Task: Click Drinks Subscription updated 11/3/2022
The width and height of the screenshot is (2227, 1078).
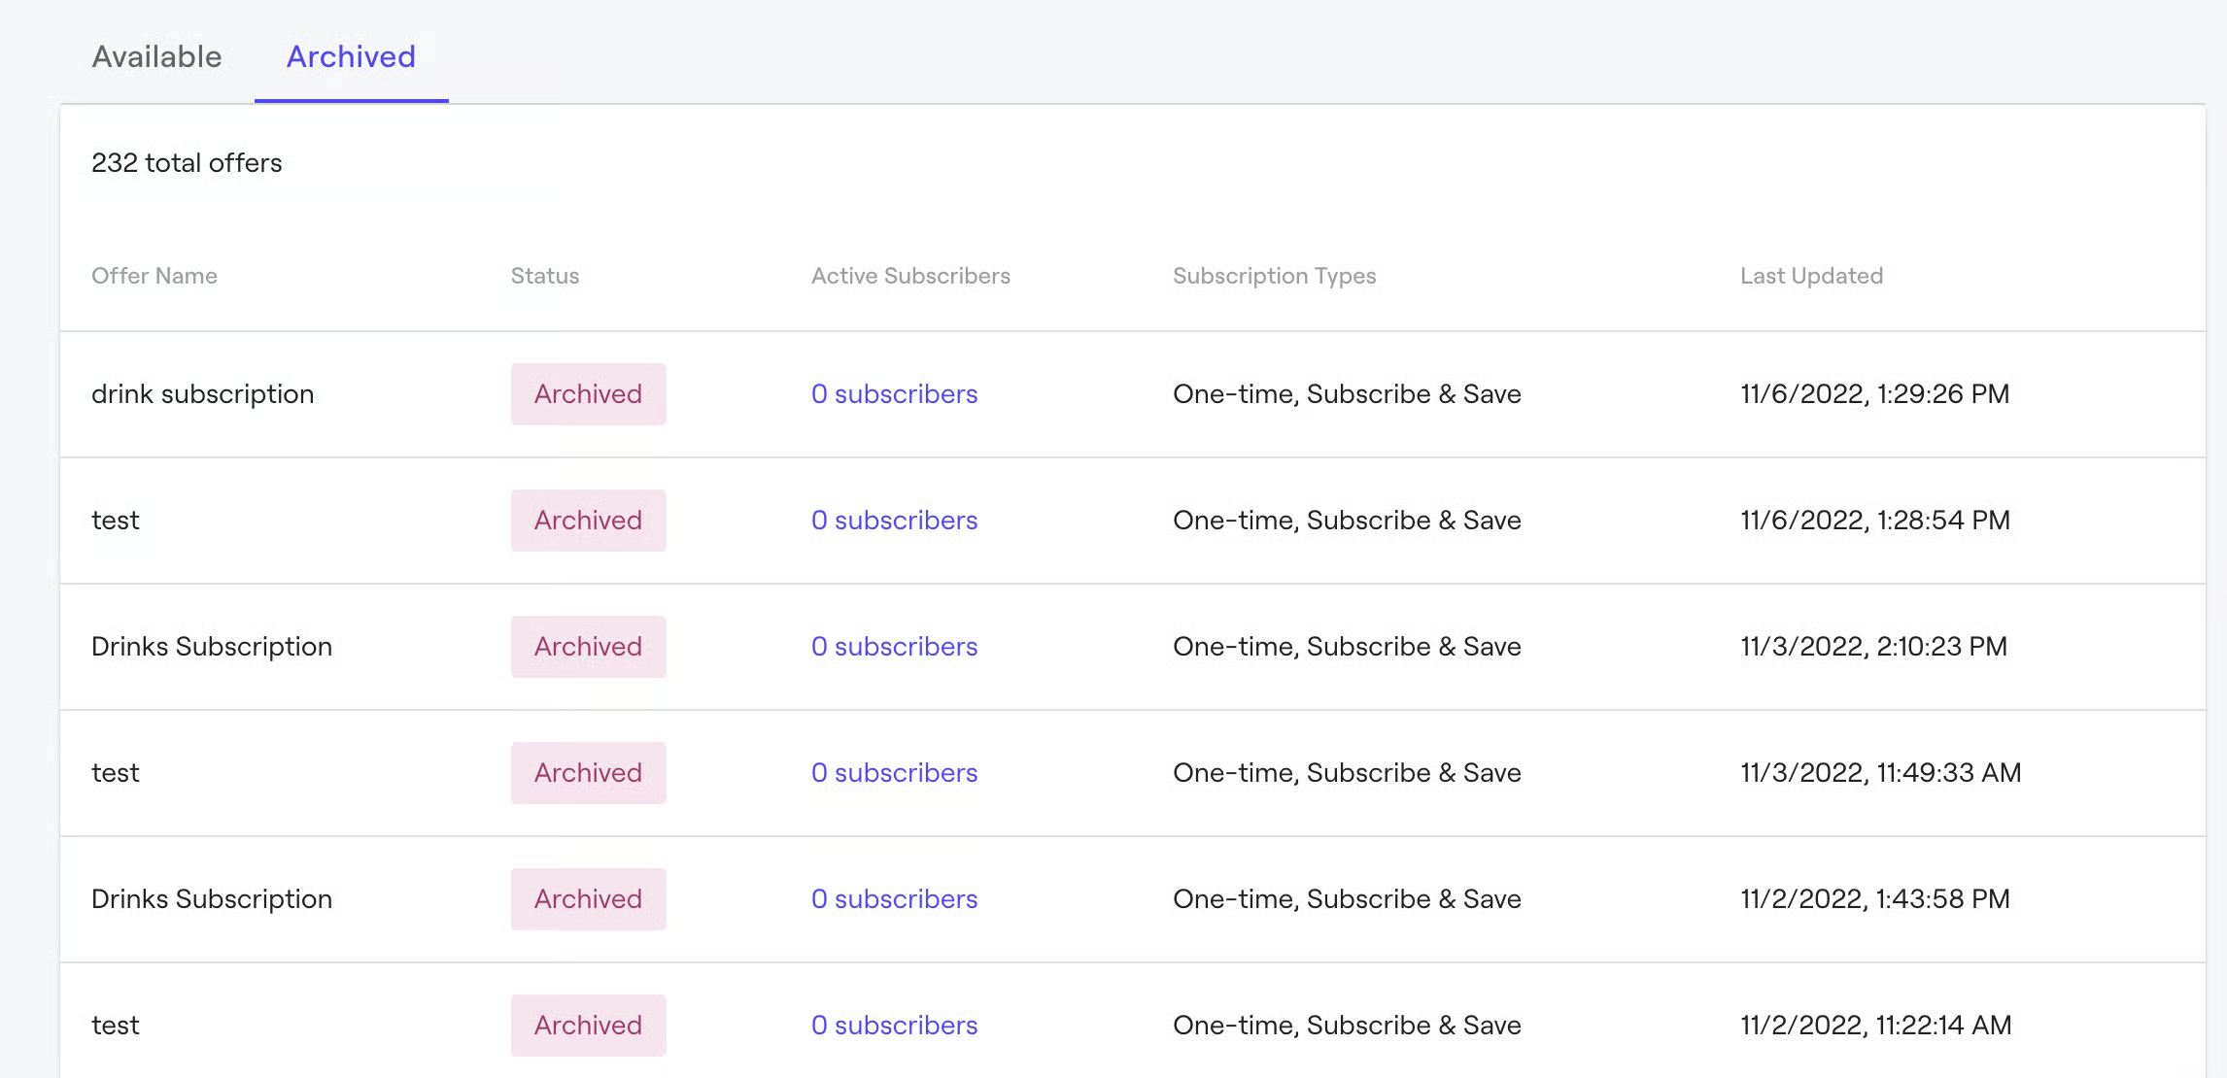Action: pos(212,647)
